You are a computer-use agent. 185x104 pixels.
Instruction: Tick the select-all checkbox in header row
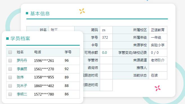(x=10, y=52)
